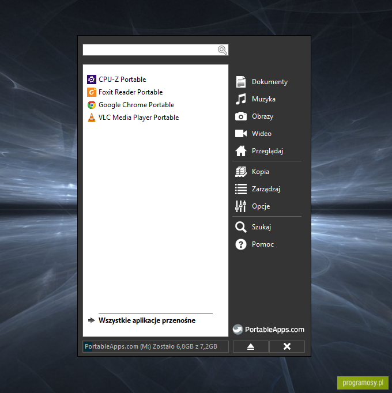Click the Dokumenty document icon
The width and height of the screenshot is (392, 393).
click(241, 82)
